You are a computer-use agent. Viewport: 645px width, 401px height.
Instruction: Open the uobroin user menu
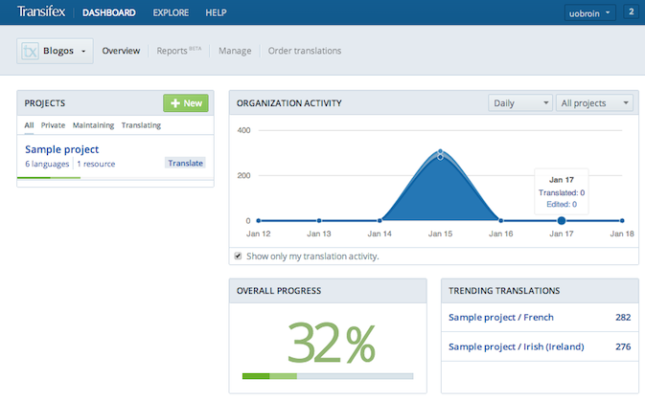coord(589,13)
